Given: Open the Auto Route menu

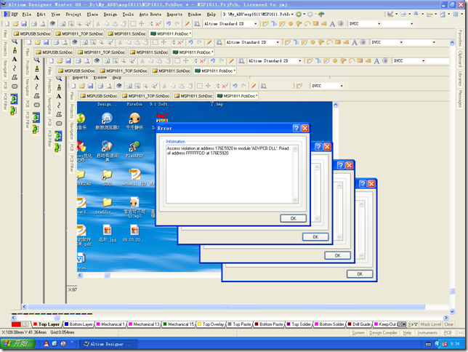Looking at the screenshot, I should click(150, 15).
